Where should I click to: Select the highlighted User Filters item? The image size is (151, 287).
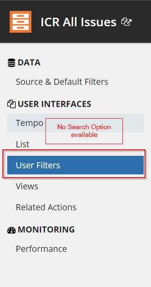(75, 165)
